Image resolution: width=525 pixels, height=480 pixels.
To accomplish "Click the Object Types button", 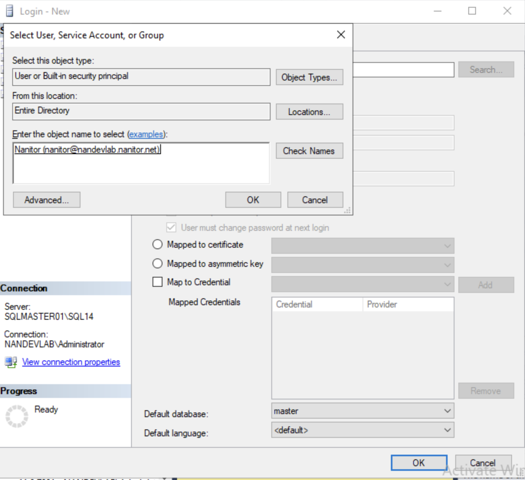I will pyautogui.click(x=309, y=77).
